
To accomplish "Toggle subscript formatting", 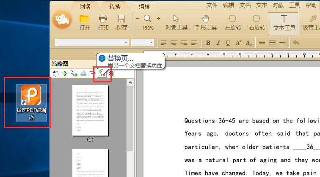I will coord(248,43).
